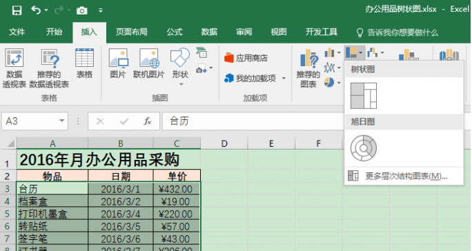Image resolution: width=472 pixels, height=251 pixels.
Task: Insert a SmartArt graphic
Action: (x=201, y=52)
